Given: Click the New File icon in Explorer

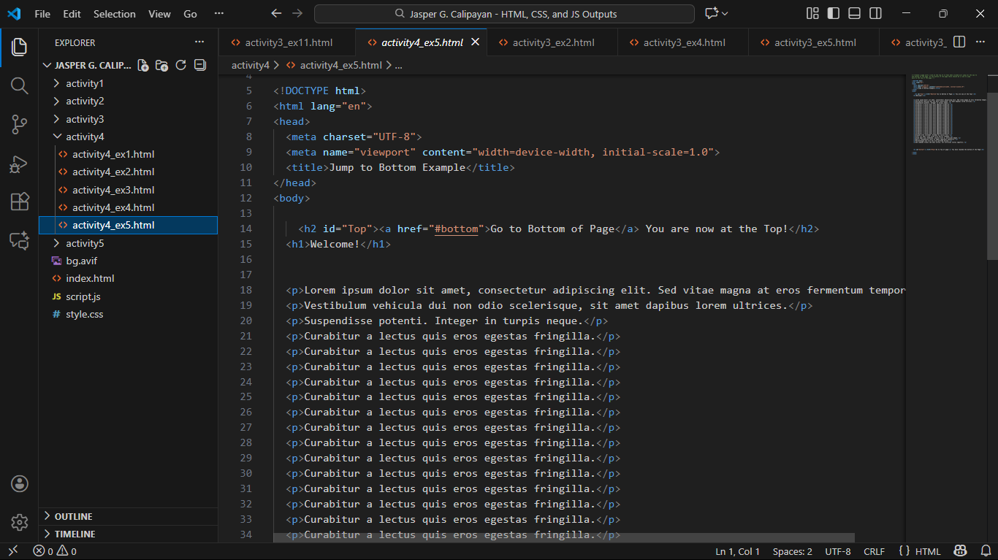Looking at the screenshot, I should coord(143,66).
